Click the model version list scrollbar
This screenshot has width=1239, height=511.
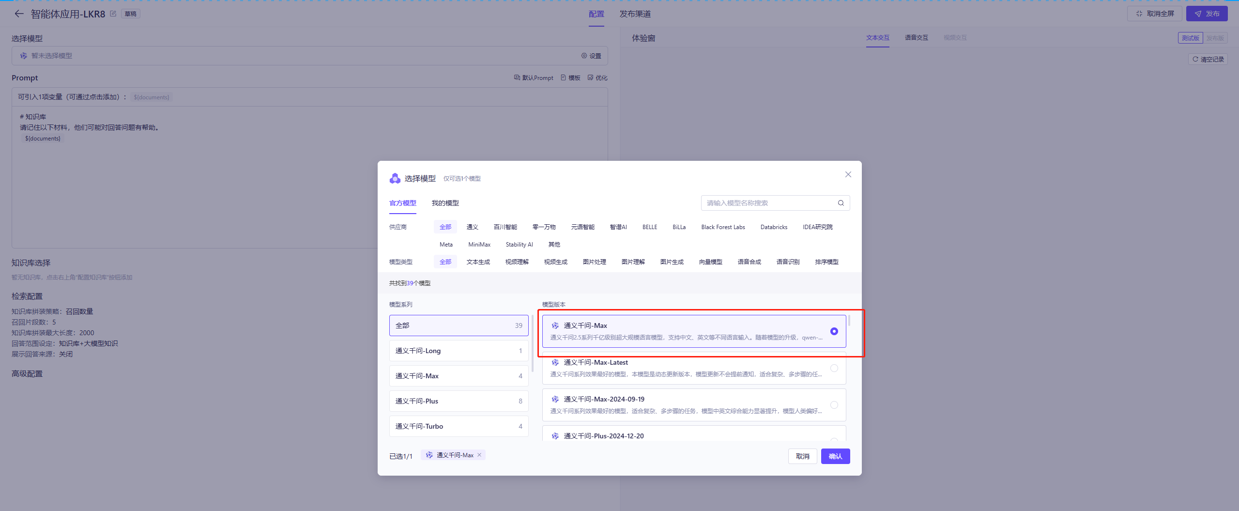(x=849, y=321)
